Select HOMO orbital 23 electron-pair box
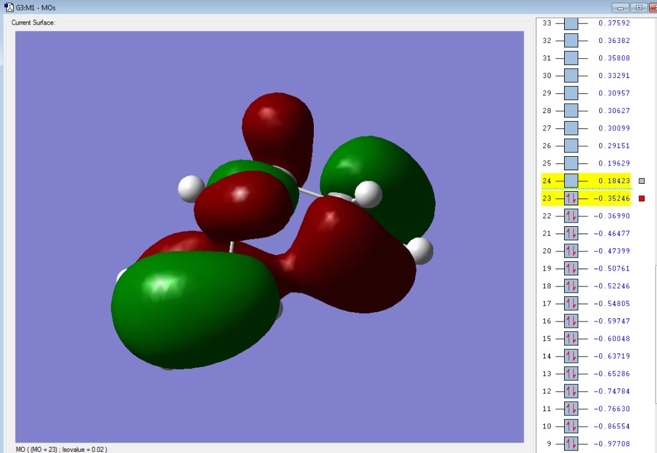The image size is (657, 453). coord(571,199)
